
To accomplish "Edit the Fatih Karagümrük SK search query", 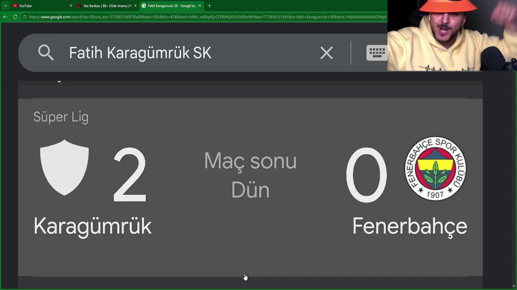I will pyautogui.click(x=140, y=53).
